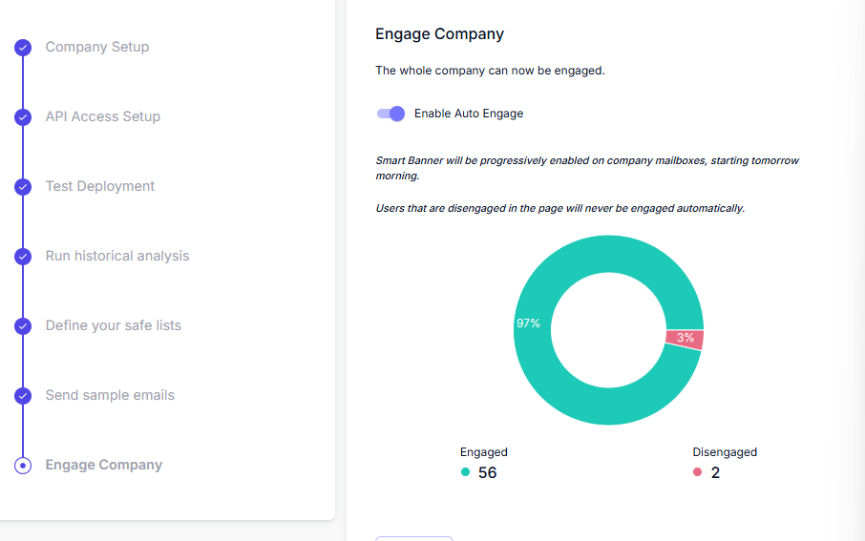
Task: Click the Engage Company current-step circle icon
Action: click(23, 466)
